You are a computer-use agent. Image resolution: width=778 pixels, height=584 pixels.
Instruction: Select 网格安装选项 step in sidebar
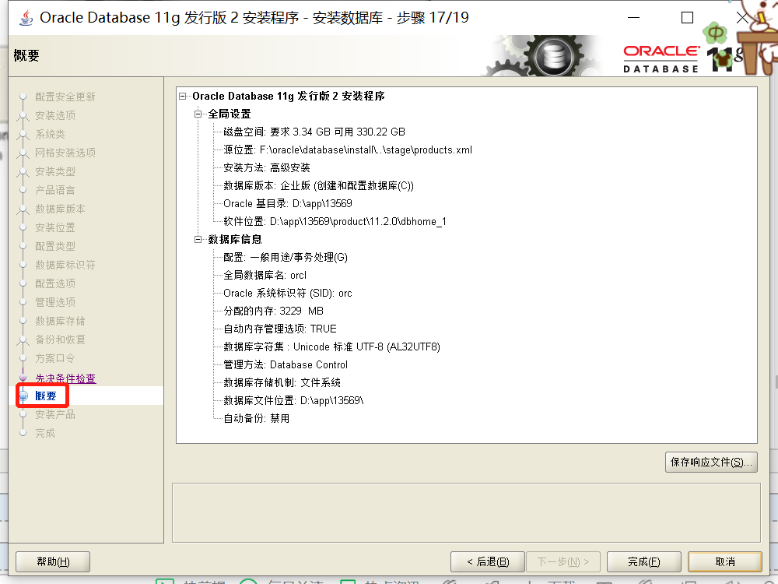[65, 153]
